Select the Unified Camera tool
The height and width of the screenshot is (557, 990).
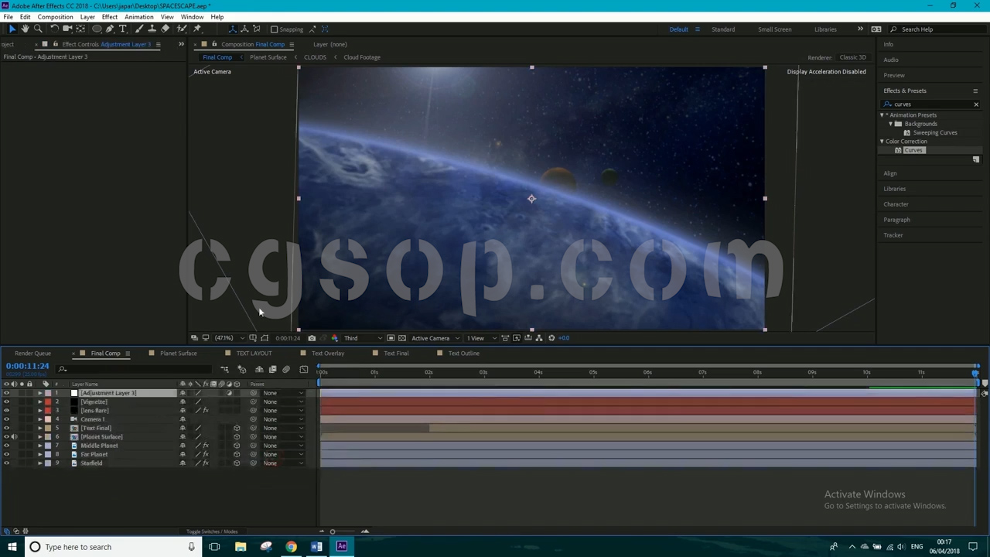[x=67, y=29]
